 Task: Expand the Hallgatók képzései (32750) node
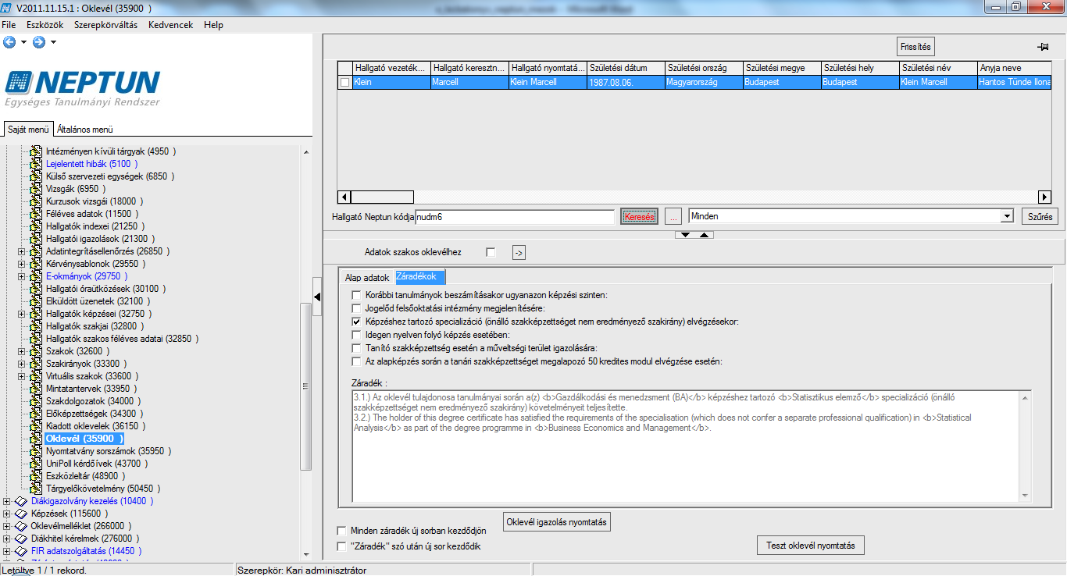tap(21, 314)
